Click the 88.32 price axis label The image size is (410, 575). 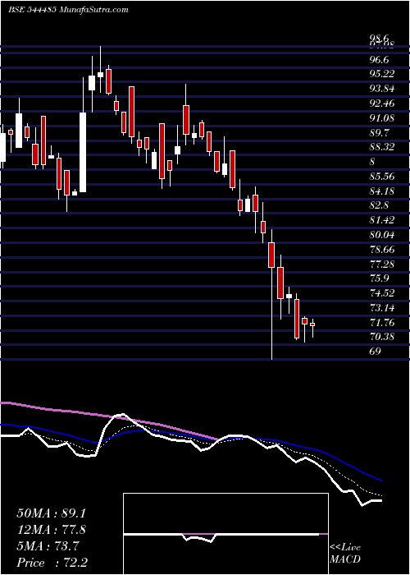click(382, 147)
